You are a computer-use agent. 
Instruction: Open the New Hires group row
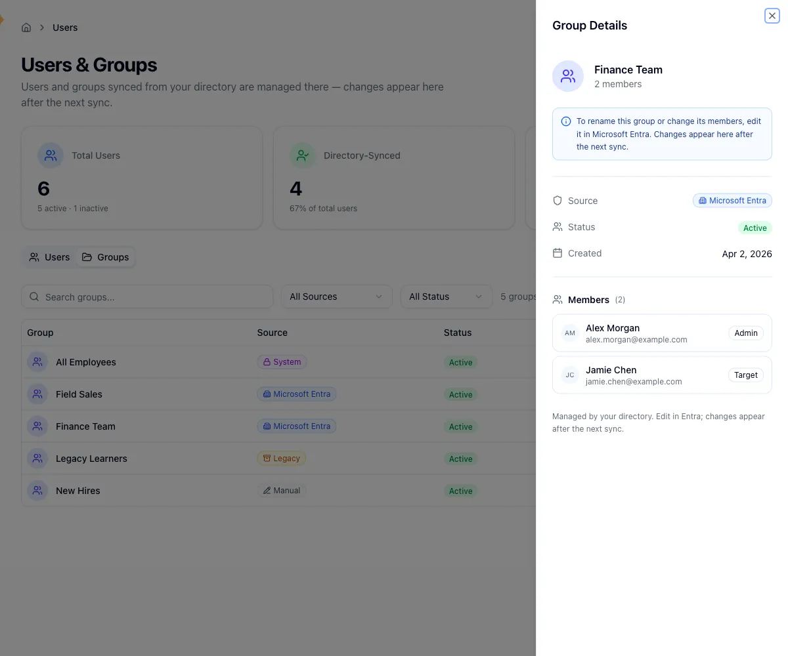pyautogui.click(x=278, y=491)
